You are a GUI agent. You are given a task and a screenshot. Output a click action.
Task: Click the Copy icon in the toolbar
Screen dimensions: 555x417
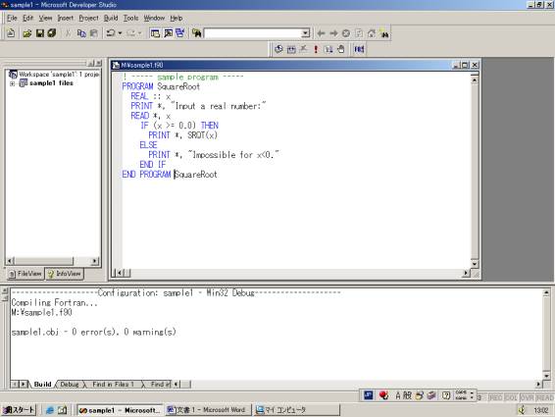[81, 33]
